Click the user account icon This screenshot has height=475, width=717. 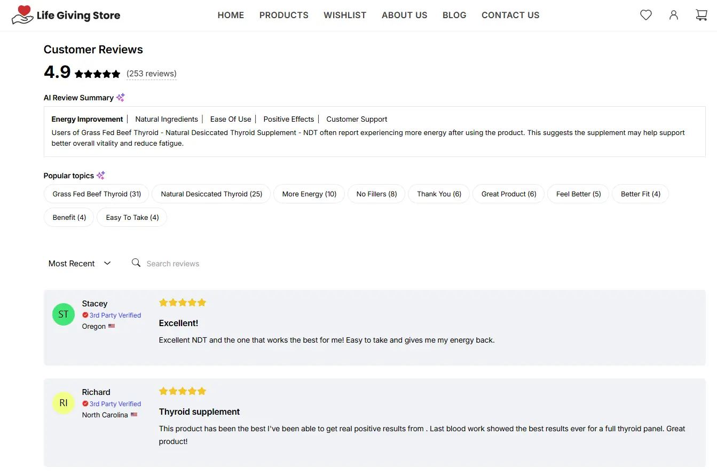pos(674,15)
